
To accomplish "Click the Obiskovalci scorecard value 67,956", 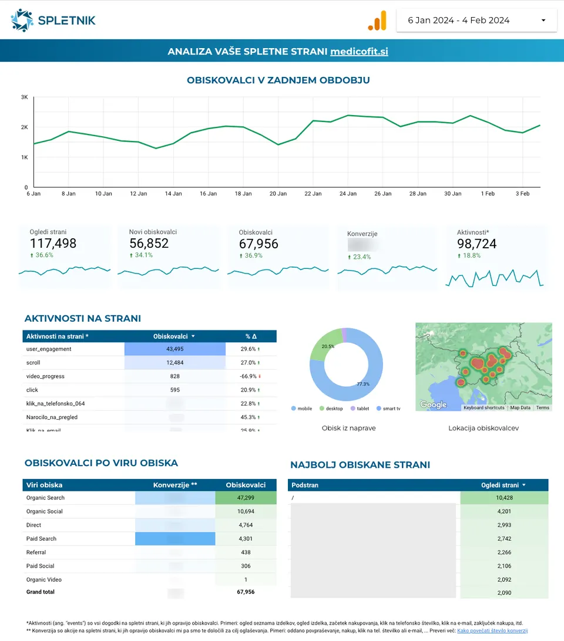I will point(258,244).
